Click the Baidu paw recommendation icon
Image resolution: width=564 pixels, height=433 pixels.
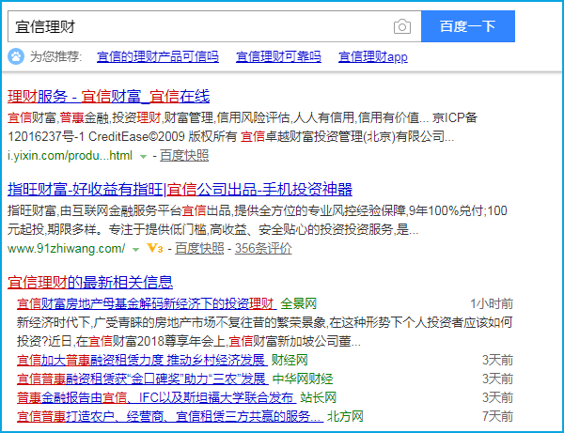16,56
